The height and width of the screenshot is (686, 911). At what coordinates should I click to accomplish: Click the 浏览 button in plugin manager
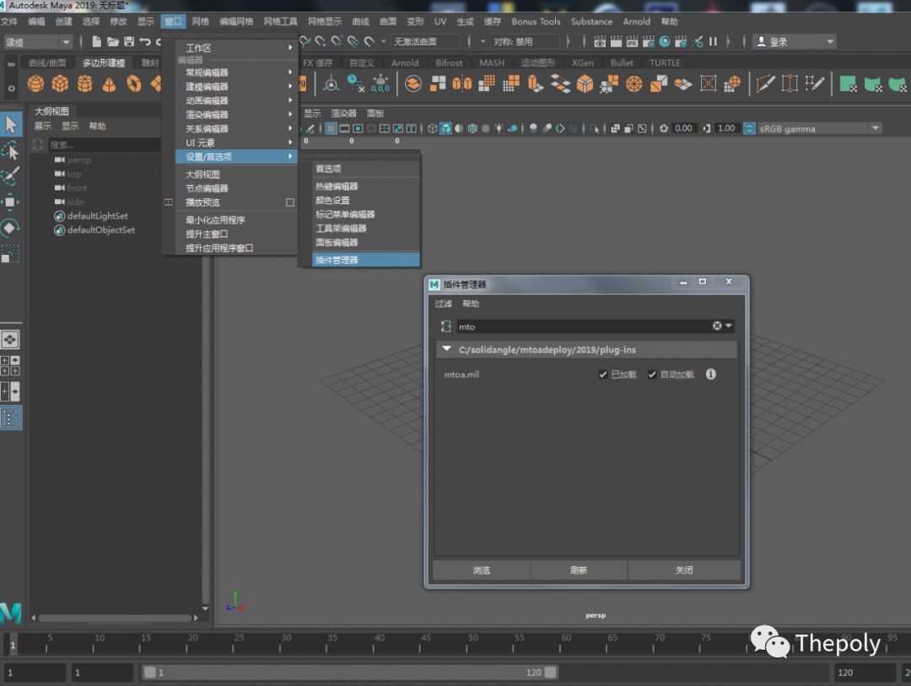[481, 570]
